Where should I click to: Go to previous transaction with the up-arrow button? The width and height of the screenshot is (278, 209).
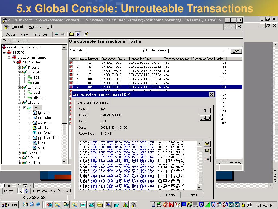coord(205,110)
